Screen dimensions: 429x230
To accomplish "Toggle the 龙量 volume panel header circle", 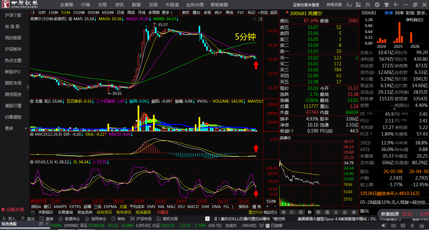I will click(32, 101).
